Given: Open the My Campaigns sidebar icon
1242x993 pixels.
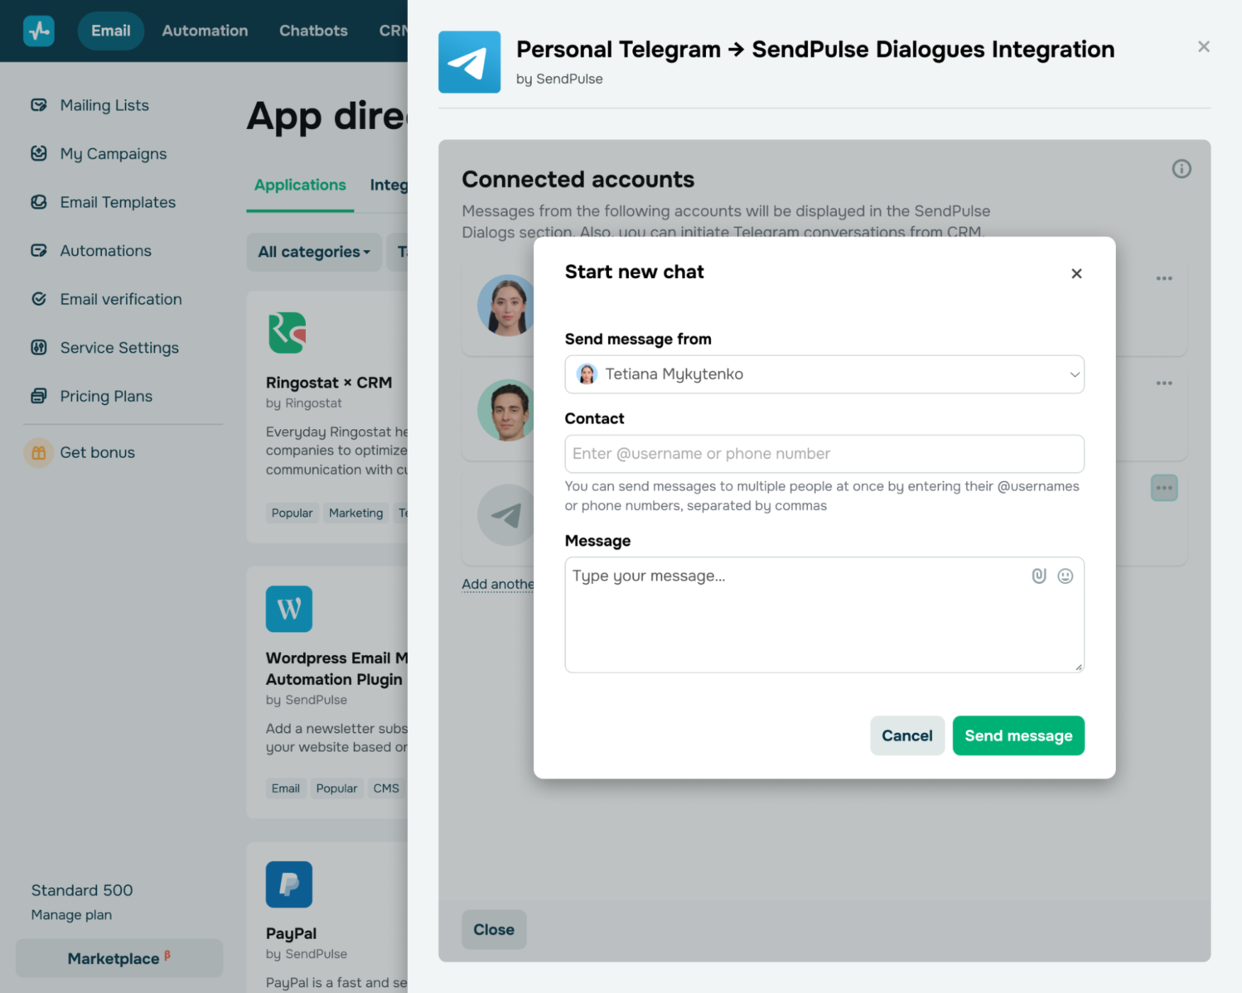Looking at the screenshot, I should [39, 153].
